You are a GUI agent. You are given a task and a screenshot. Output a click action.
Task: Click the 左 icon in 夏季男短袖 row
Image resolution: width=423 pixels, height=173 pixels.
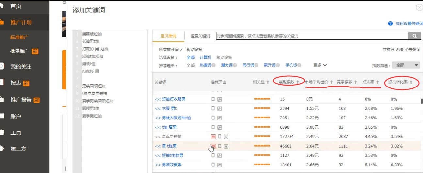point(226,137)
